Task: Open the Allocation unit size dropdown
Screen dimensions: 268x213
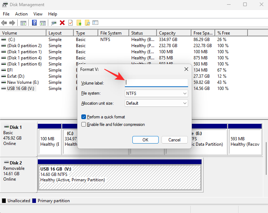Action: (156, 103)
